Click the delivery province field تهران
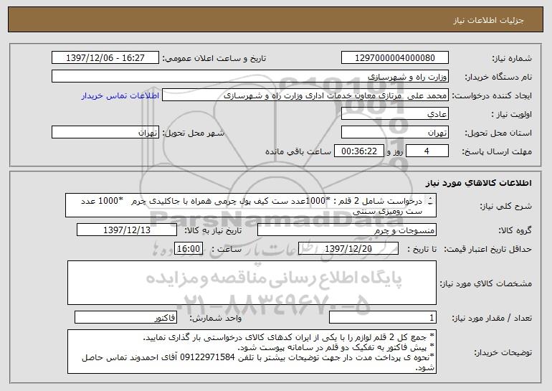This screenshot has height=391, width=552. [394, 133]
